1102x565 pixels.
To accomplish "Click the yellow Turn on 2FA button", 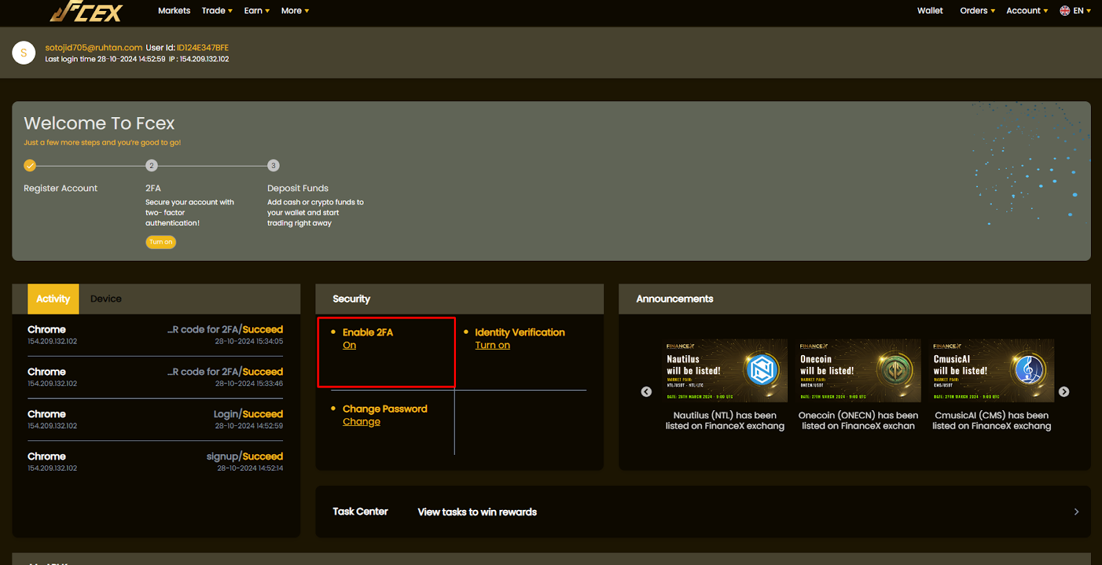I will [x=160, y=242].
